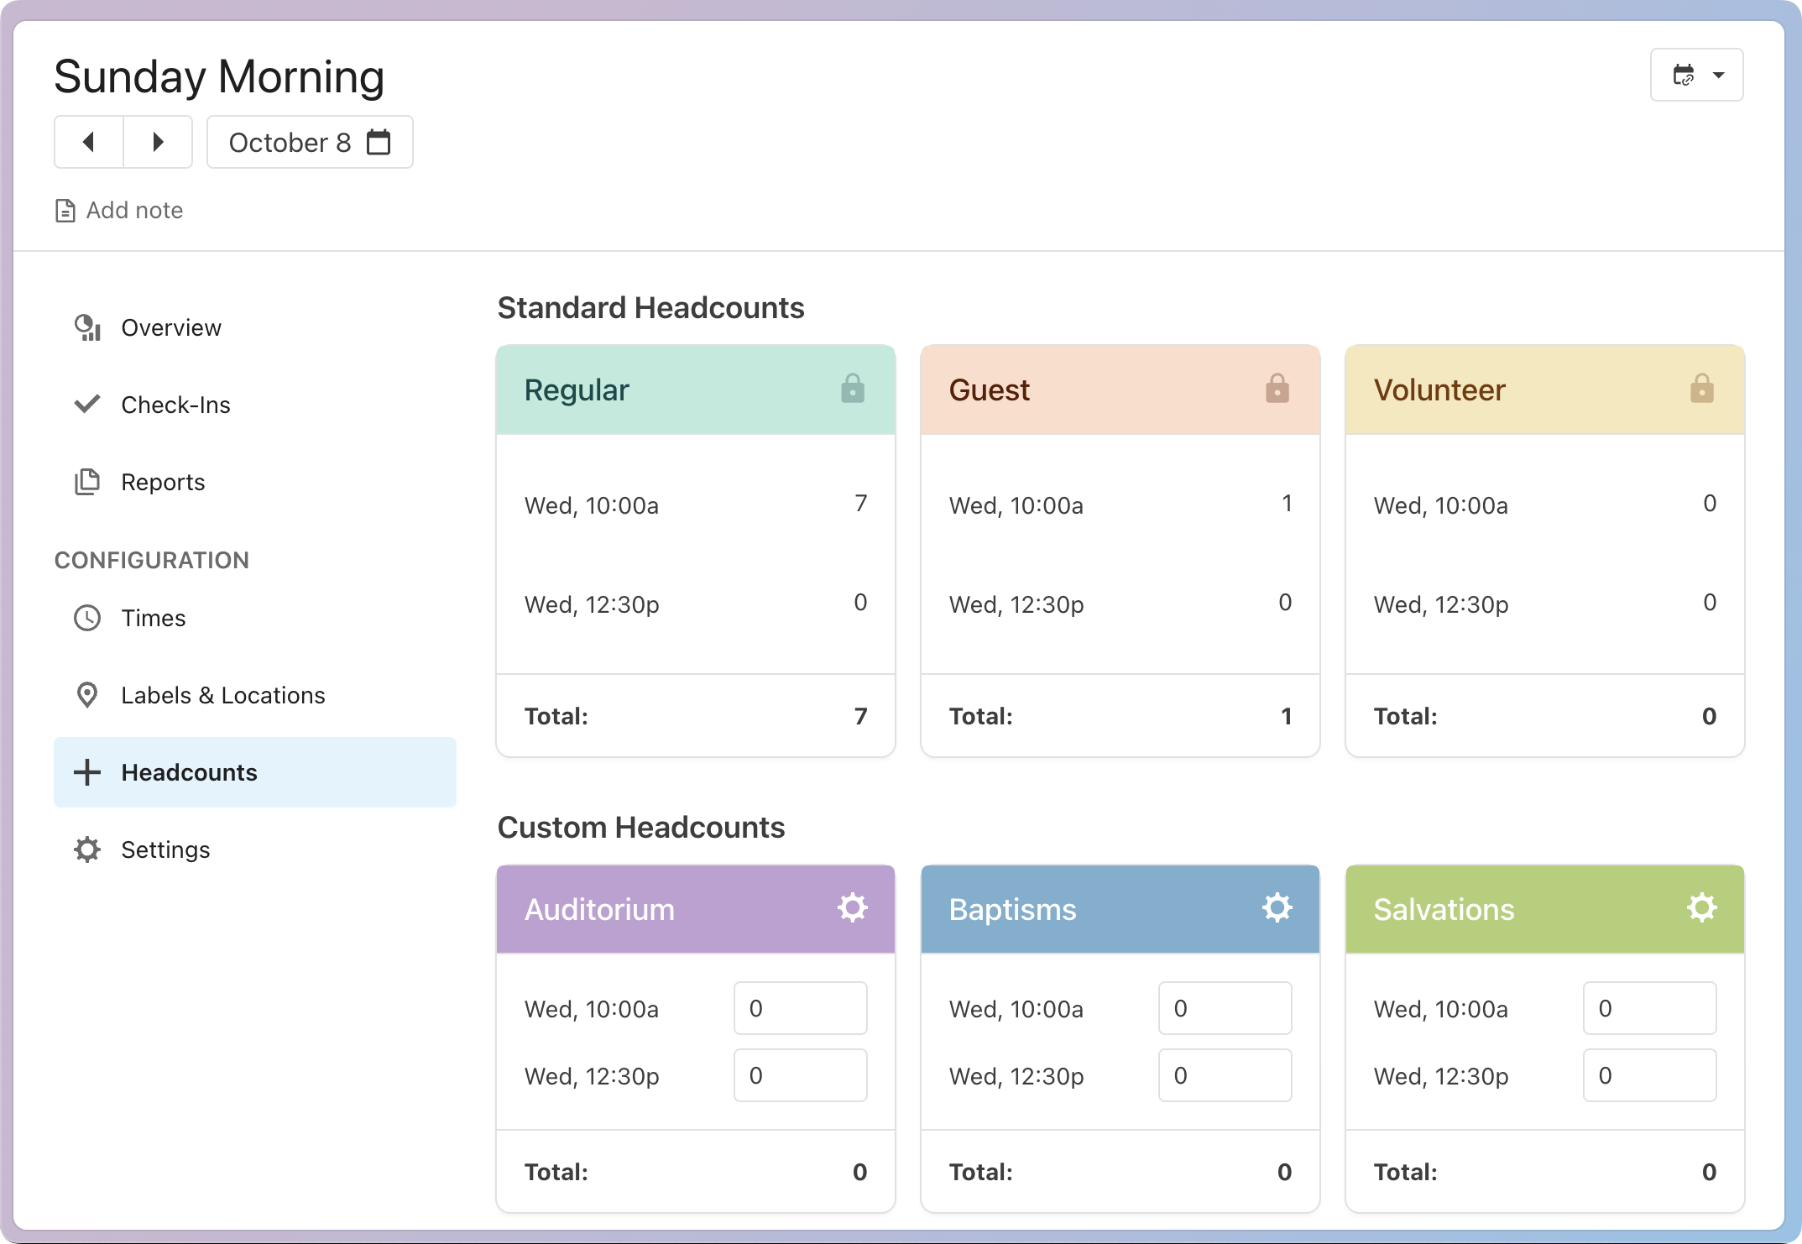
Task: Open Settings in the sidebar
Action: click(x=165, y=849)
